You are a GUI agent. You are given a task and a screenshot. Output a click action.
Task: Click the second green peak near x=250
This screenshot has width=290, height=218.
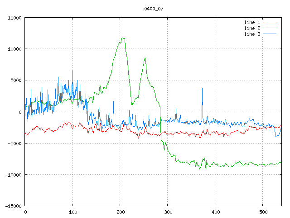(145, 58)
